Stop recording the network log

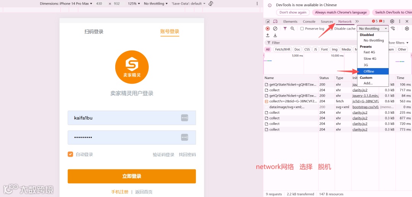pos(268,29)
